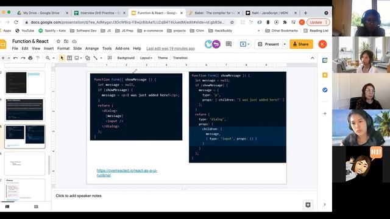This screenshot has width=390, height=219.
Task: Open the orange K Google account avatar
Action: [x=322, y=44]
